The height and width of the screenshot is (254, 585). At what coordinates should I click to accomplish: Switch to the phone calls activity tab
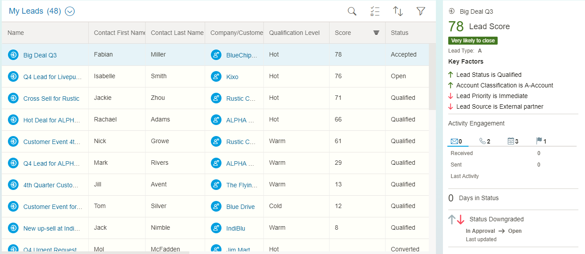485,141
